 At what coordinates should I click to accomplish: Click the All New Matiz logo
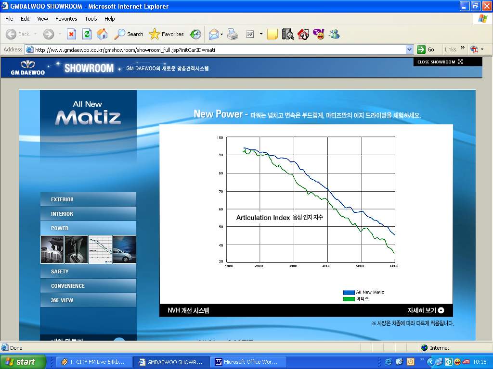pyautogui.click(x=88, y=112)
